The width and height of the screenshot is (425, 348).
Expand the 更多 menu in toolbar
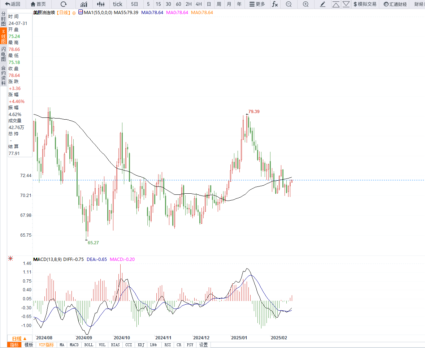(257, 4)
